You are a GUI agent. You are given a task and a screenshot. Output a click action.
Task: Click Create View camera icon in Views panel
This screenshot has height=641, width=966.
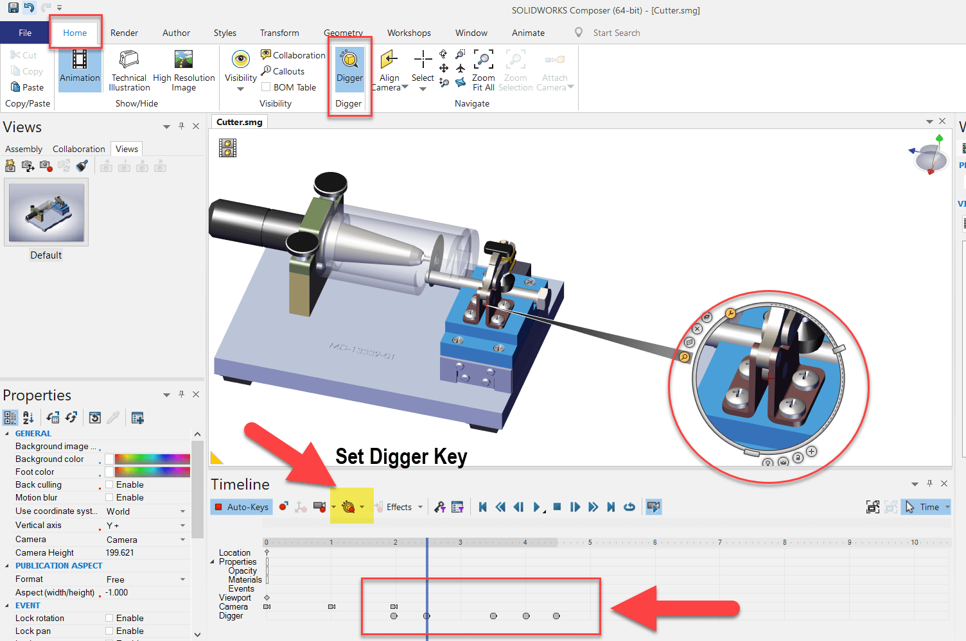(x=10, y=166)
